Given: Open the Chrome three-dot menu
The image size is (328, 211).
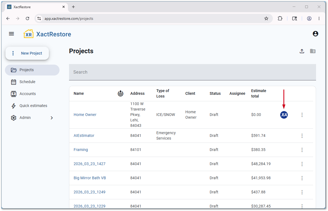Looking at the screenshot, I should coord(319,18).
